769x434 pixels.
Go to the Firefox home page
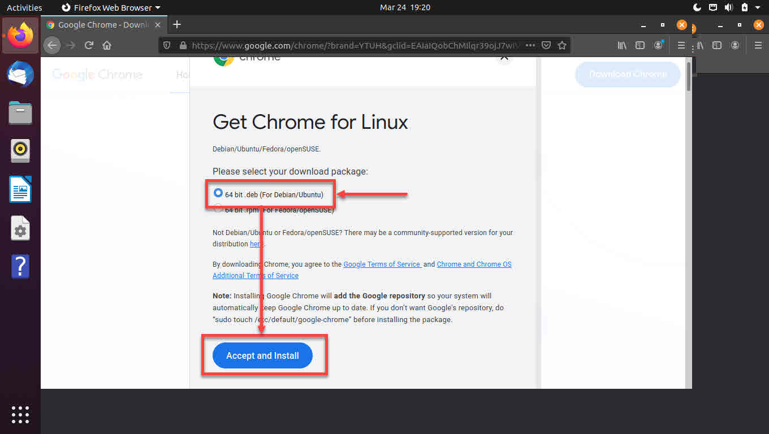pyautogui.click(x=107, y=45)
